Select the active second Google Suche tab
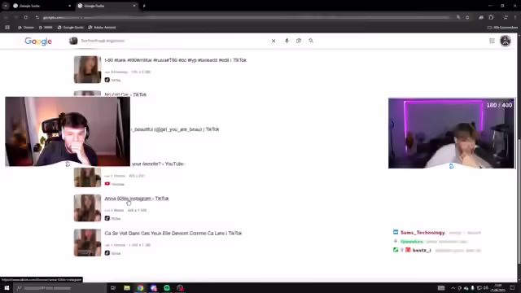This screenshot has height=293, width=521. [x=106, y=6]
